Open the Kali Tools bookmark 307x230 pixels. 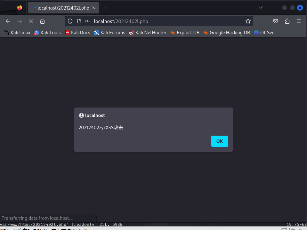coord(47,33)
